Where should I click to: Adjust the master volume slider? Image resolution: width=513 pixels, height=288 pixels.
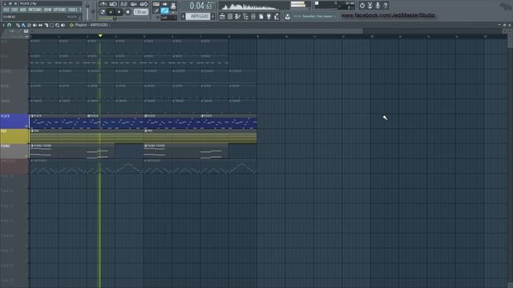pyautogui.click(x=87, y=11)
